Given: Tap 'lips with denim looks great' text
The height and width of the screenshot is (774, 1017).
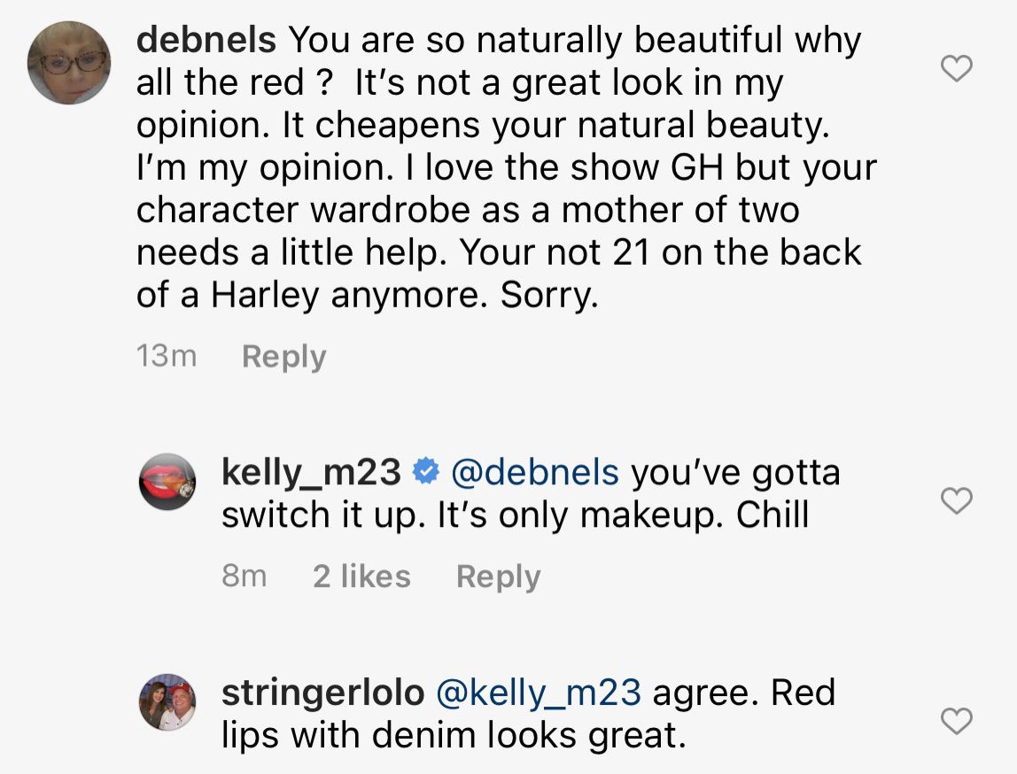Looking at the screenshot, I should 454,735.
